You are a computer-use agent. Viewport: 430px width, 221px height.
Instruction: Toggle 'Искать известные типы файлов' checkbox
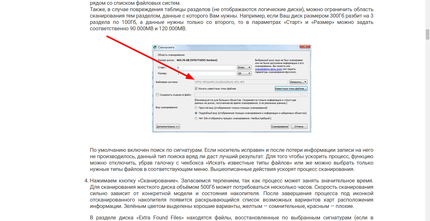(196, 89)
